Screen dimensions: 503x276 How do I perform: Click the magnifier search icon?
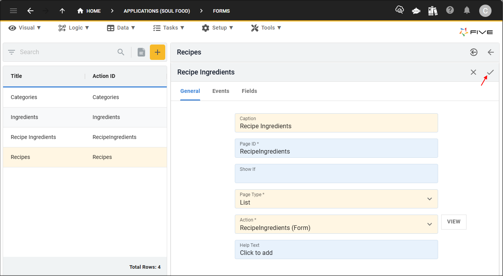(121, 52)
